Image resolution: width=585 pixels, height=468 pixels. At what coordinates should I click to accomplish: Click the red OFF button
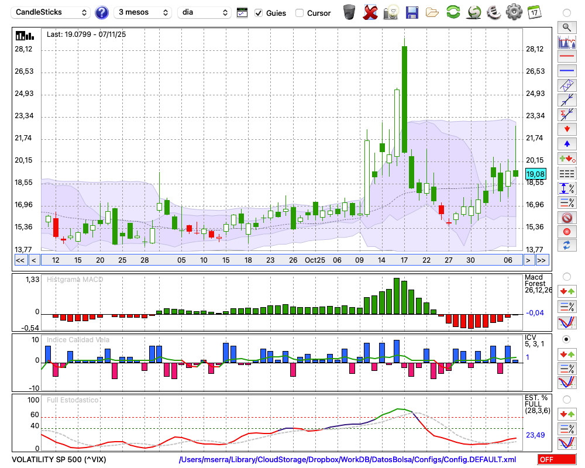pyautogui.click(x=556, y=460)
